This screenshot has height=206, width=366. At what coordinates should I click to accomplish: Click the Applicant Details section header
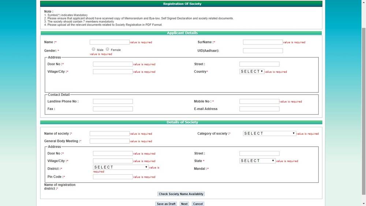point(182,33)
